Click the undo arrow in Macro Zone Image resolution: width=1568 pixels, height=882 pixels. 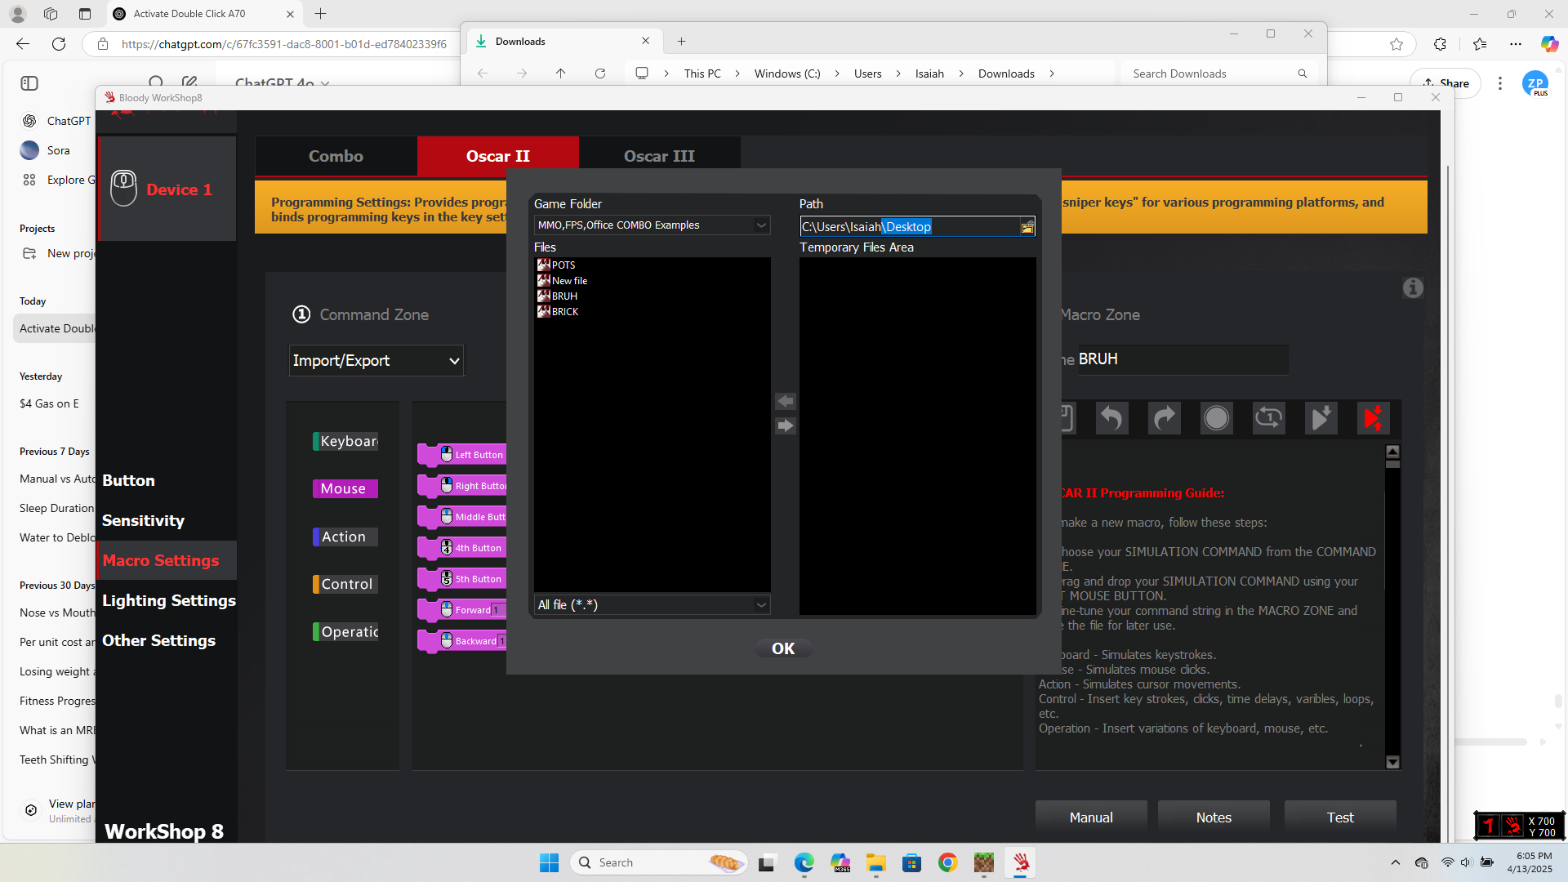click(1111, 418)
